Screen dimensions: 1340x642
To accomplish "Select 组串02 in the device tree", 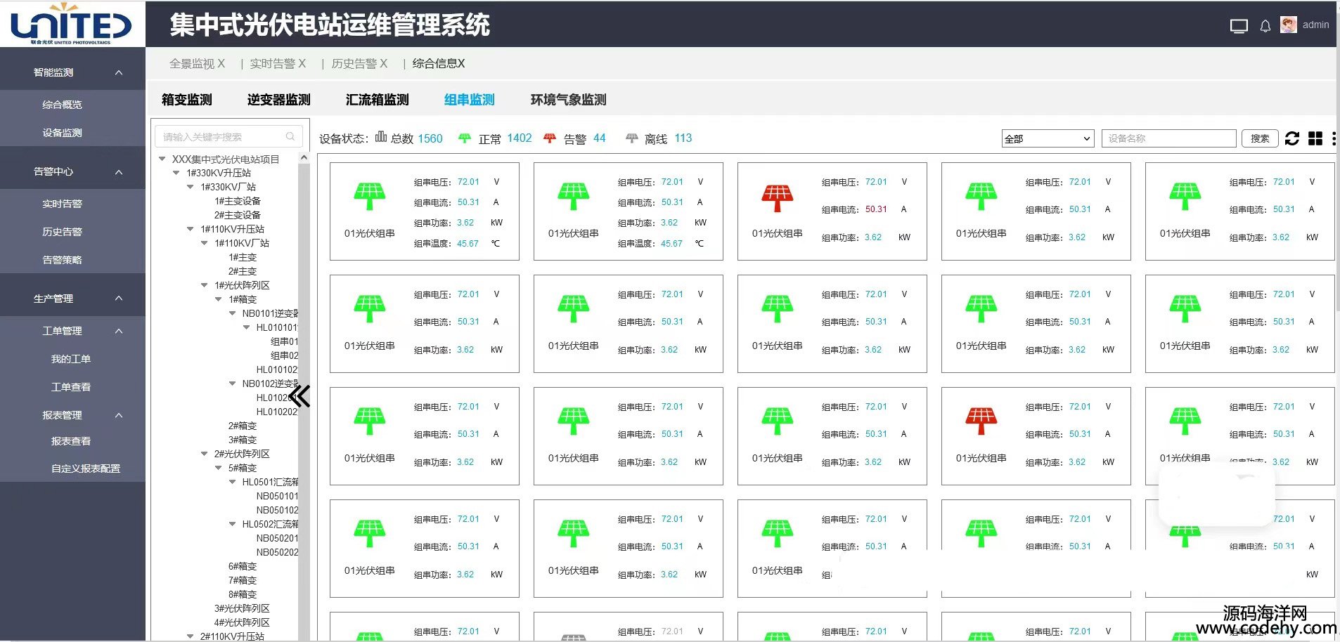I will click(x=285, y=355).
